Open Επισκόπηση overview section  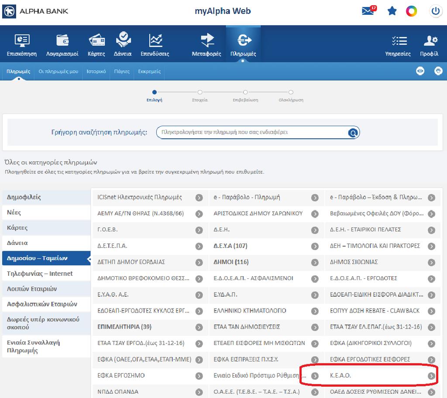tap(22, 45)
